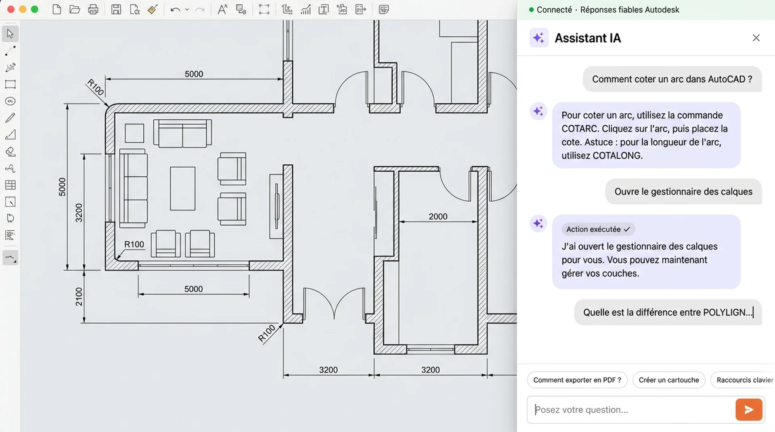Select the spline curve sketch tool
Screen dimensions: 775x432
pyautogui.click(x=10, y=67)
